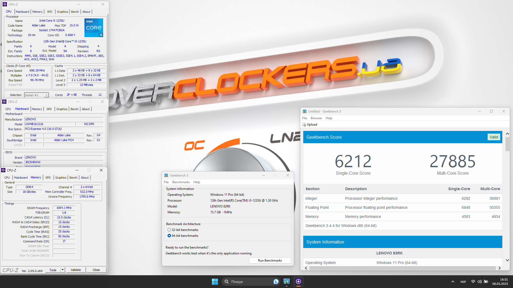
Task: Click the Upload icon in Geekbench results
Action: 304,125
